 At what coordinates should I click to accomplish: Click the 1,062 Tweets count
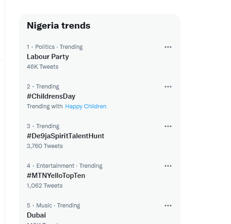tap(45, 186)
